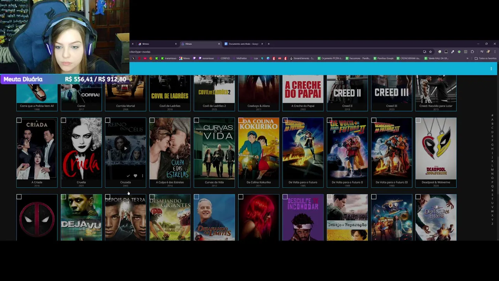Open the Tabela HALL DA bookmark

[437, 58]
